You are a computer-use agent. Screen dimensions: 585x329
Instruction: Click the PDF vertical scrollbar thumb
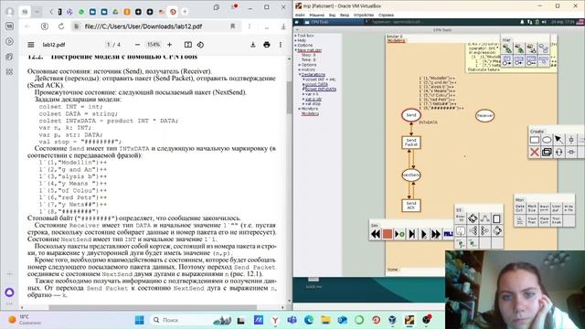289,98
